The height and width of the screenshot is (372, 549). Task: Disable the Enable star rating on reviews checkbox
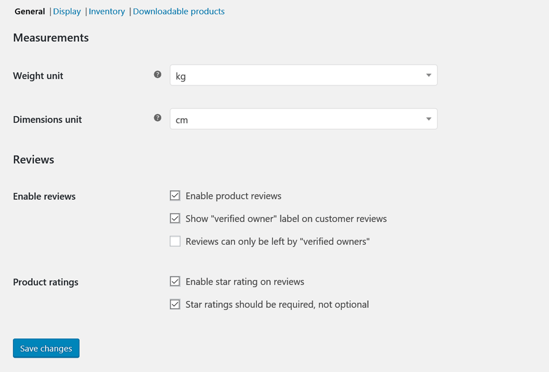click(x=175, y=281)
